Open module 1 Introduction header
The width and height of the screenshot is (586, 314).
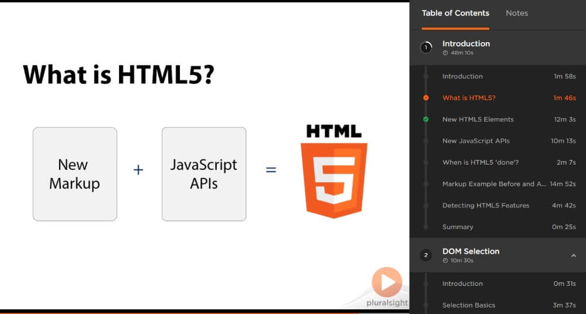pyautogui.click(x=498, y=47)
